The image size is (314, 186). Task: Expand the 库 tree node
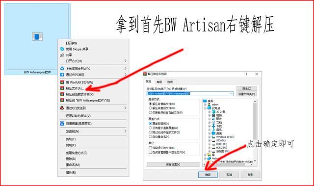[x=205, y=155]
